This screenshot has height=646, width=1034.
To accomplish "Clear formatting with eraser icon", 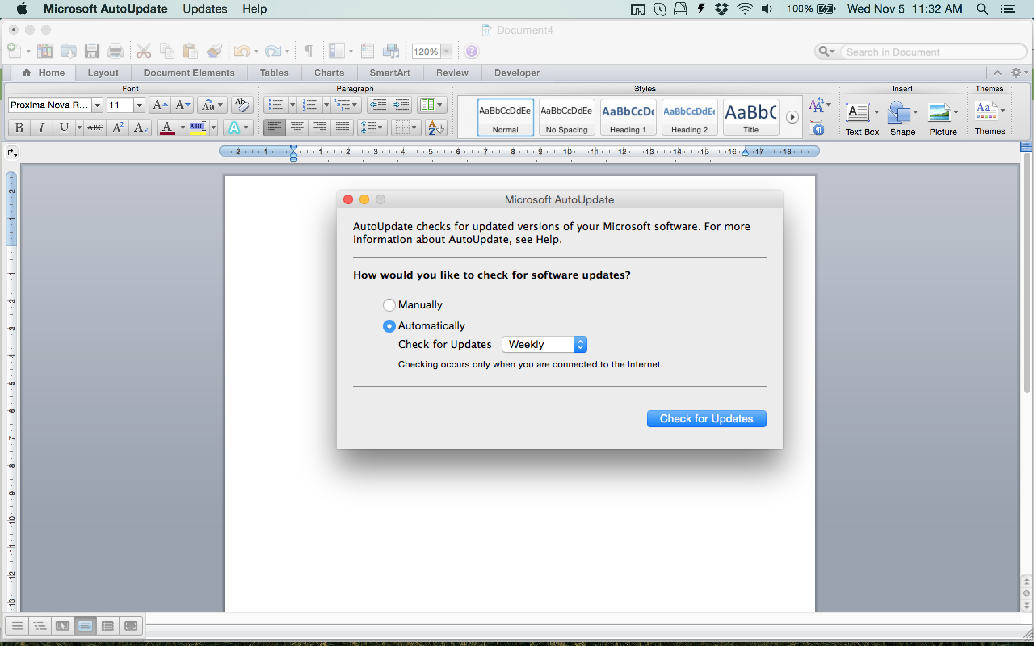I will pyautogui.click(x=242, y=105).
